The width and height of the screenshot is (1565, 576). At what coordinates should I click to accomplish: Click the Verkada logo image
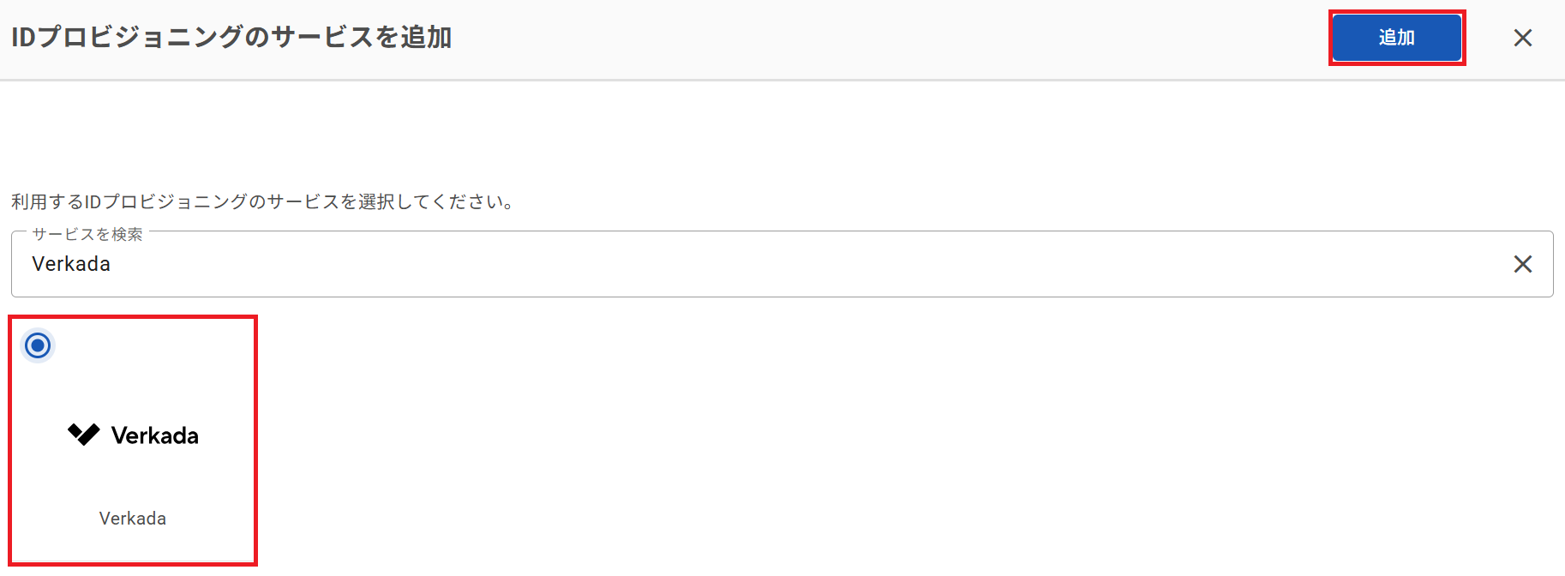tap(133, 435)
